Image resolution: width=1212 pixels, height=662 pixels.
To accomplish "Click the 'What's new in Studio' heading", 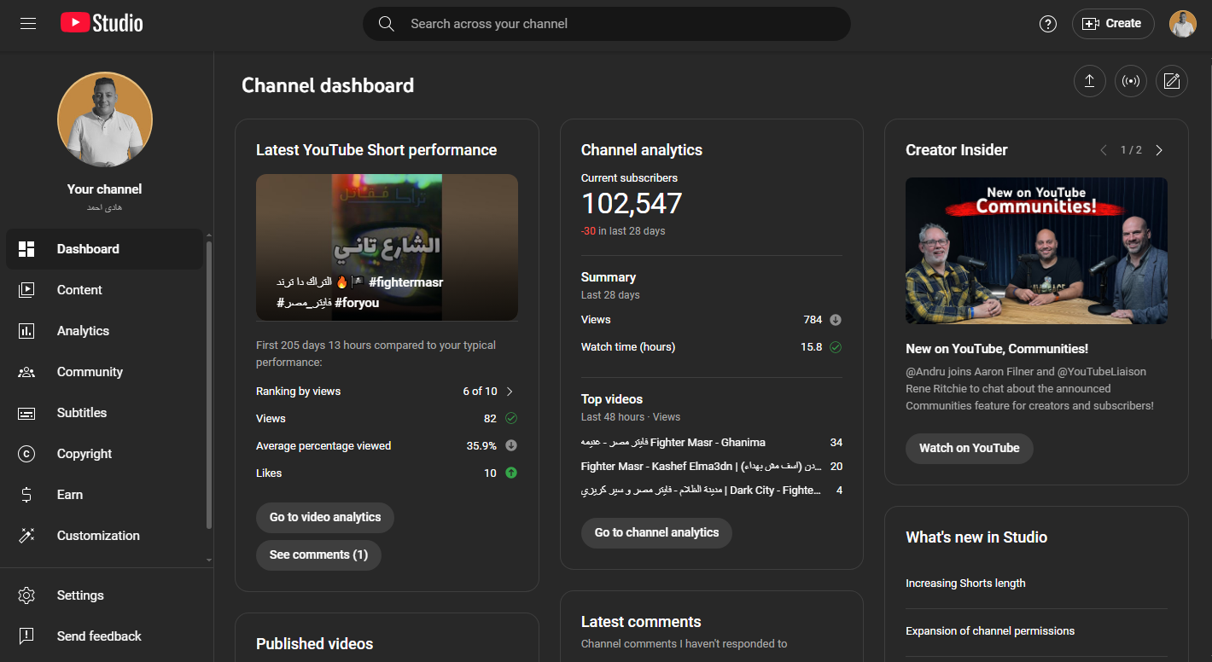I will pyautogui.click(x=976, y=537).
